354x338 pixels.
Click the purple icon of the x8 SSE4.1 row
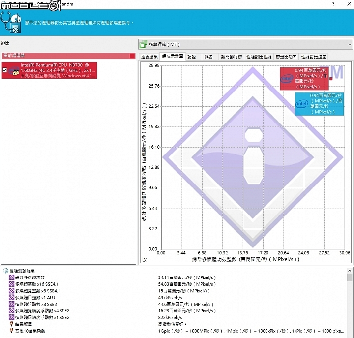pyautogui.click(x=11, y=291)
